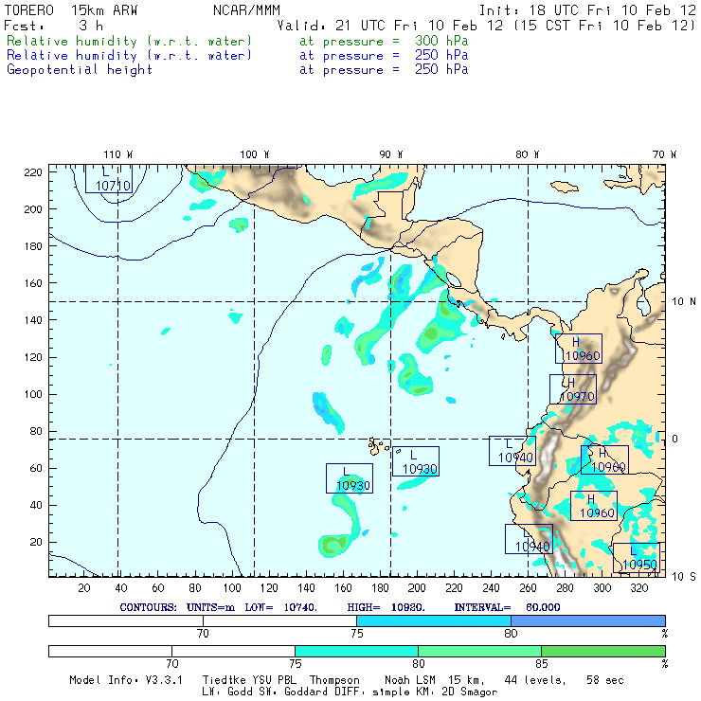The image size is (701, 701).
Task: Select the blue "Relative humidity (w.r.t. water)" legend line
Action: pyautogui.click(x=129, y=56)
